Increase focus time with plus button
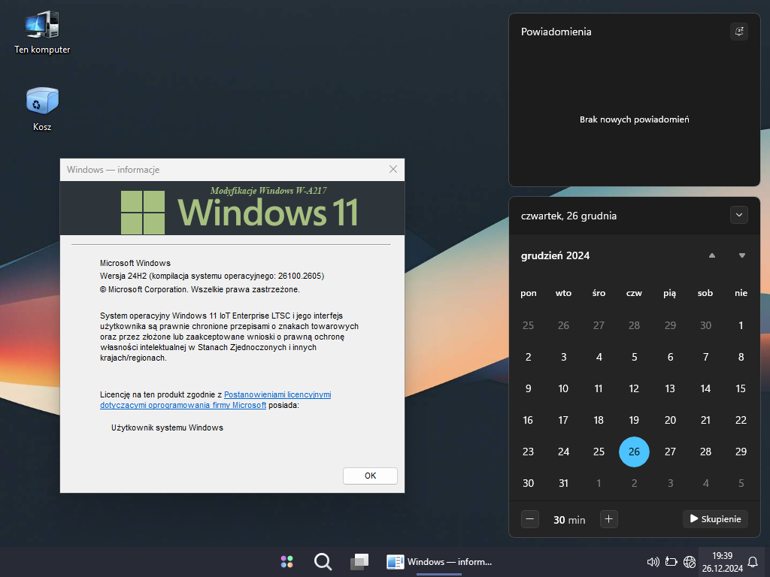The height and width of the screenshot is (577, 770). coord(609,519)
